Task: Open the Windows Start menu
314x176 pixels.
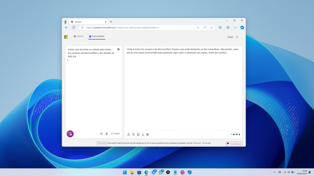Action: click(125, 172)
